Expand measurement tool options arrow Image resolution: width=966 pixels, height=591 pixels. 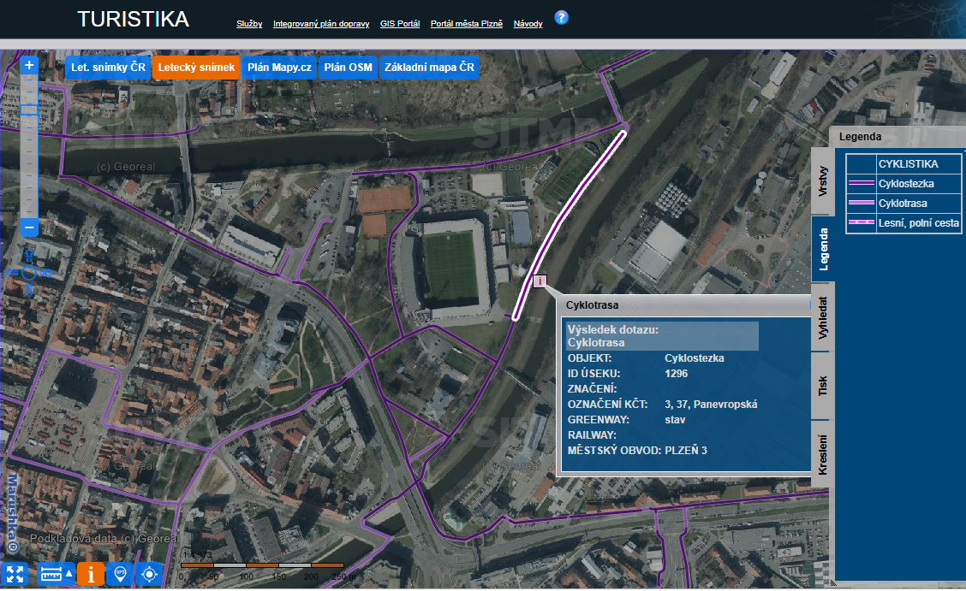[69, 574]
